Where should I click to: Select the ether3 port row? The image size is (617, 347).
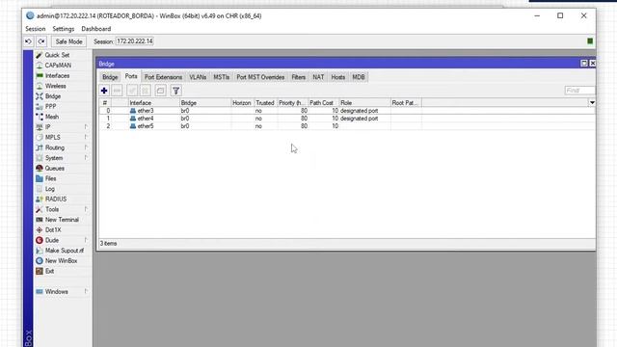346,111
